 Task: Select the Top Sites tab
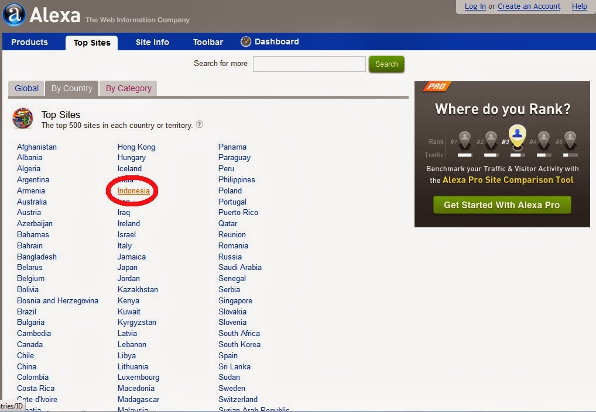point(91,43)
